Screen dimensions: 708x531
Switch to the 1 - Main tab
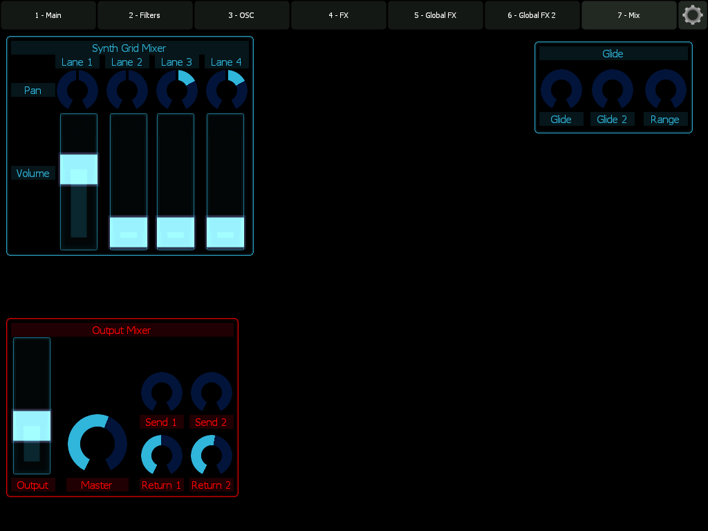pyautogui.click(x=48, y=15)
